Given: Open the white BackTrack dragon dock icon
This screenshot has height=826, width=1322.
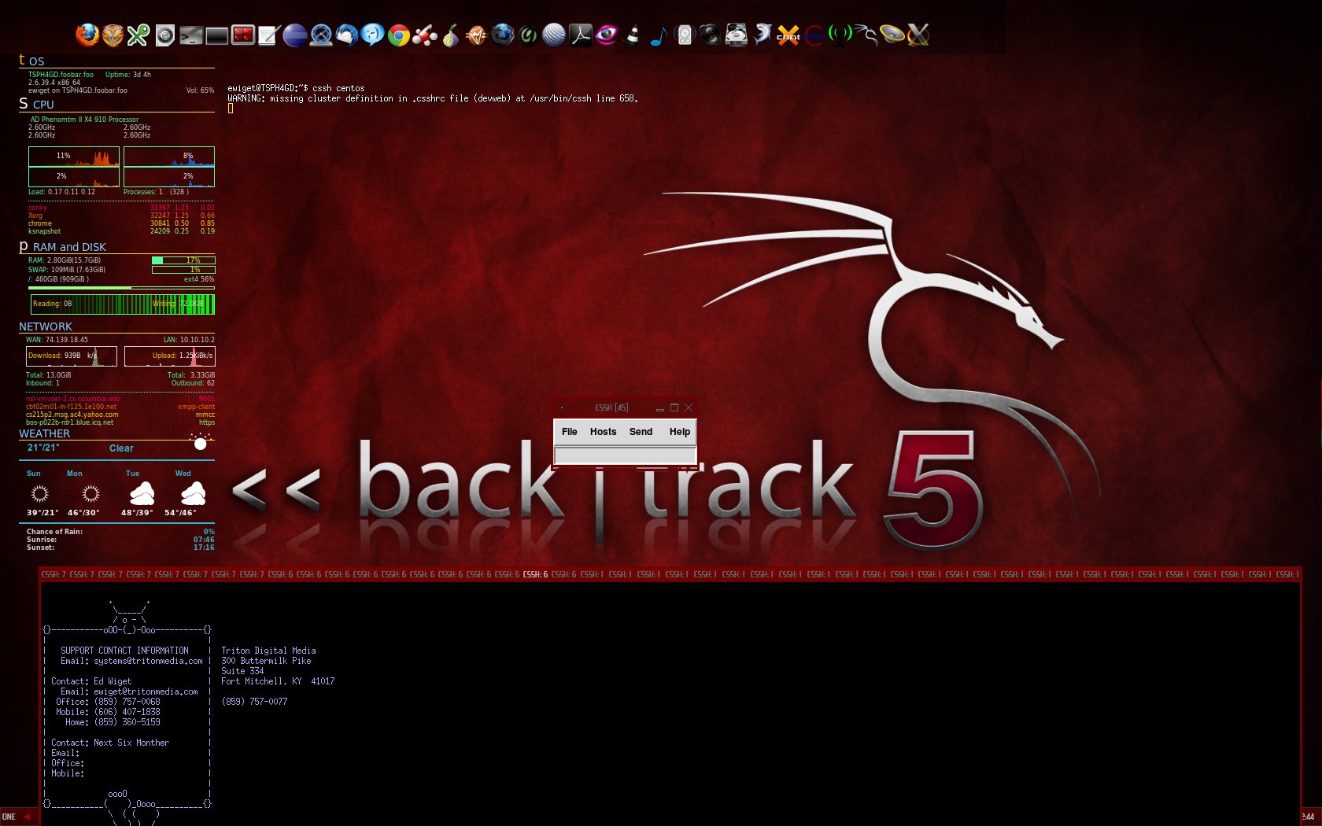Looking at the screenshot, I should point(866,35).
